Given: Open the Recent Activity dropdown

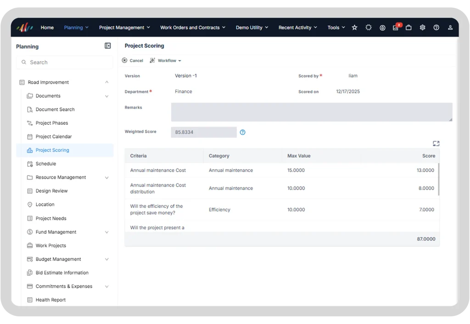Looking at the screenshot, I should coord(297,28).
